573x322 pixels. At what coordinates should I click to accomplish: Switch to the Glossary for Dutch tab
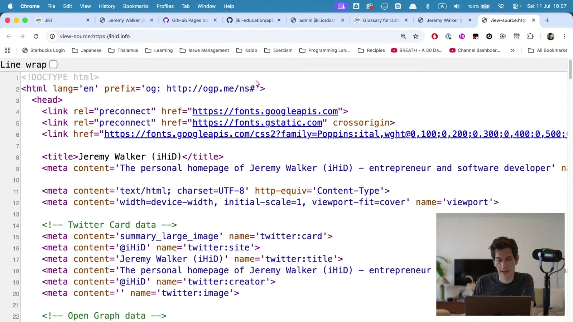(380, 20)
